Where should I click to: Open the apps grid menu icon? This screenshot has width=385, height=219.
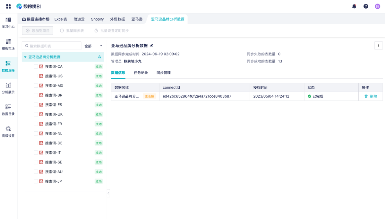pos(9,6)
